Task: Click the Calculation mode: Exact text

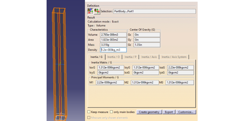Action: (x=103, y=22)
